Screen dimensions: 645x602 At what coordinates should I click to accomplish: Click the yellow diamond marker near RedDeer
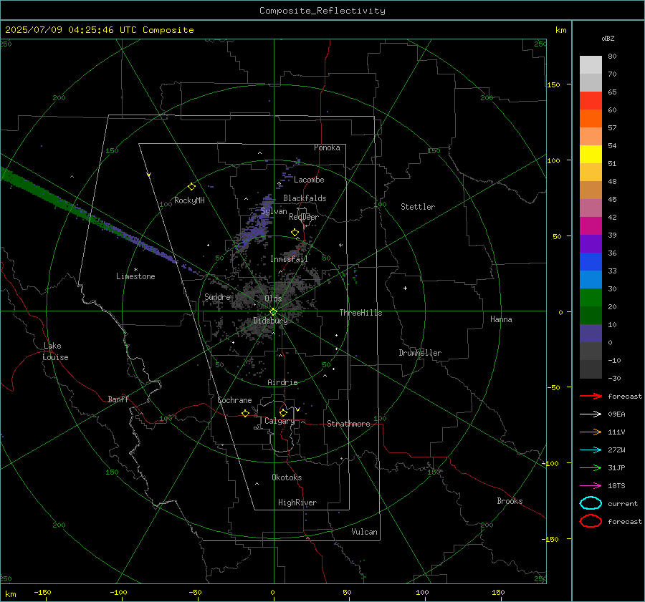pyautogui.click(x=295, y=233)
